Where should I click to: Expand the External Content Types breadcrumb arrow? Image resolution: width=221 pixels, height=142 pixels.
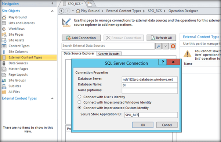pos(144,11)
